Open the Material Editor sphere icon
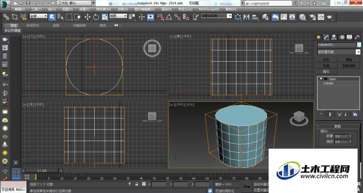 pyautogui.click(x=302, y=17)
